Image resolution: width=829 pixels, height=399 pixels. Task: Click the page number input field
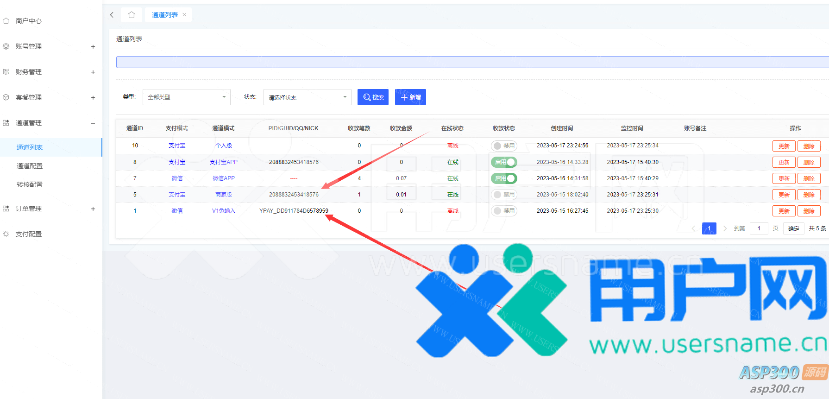pos(759,228)
